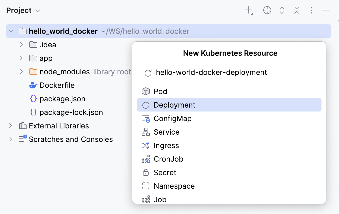
Task: Click the Collapse All icon
Action: click(296, 10)
